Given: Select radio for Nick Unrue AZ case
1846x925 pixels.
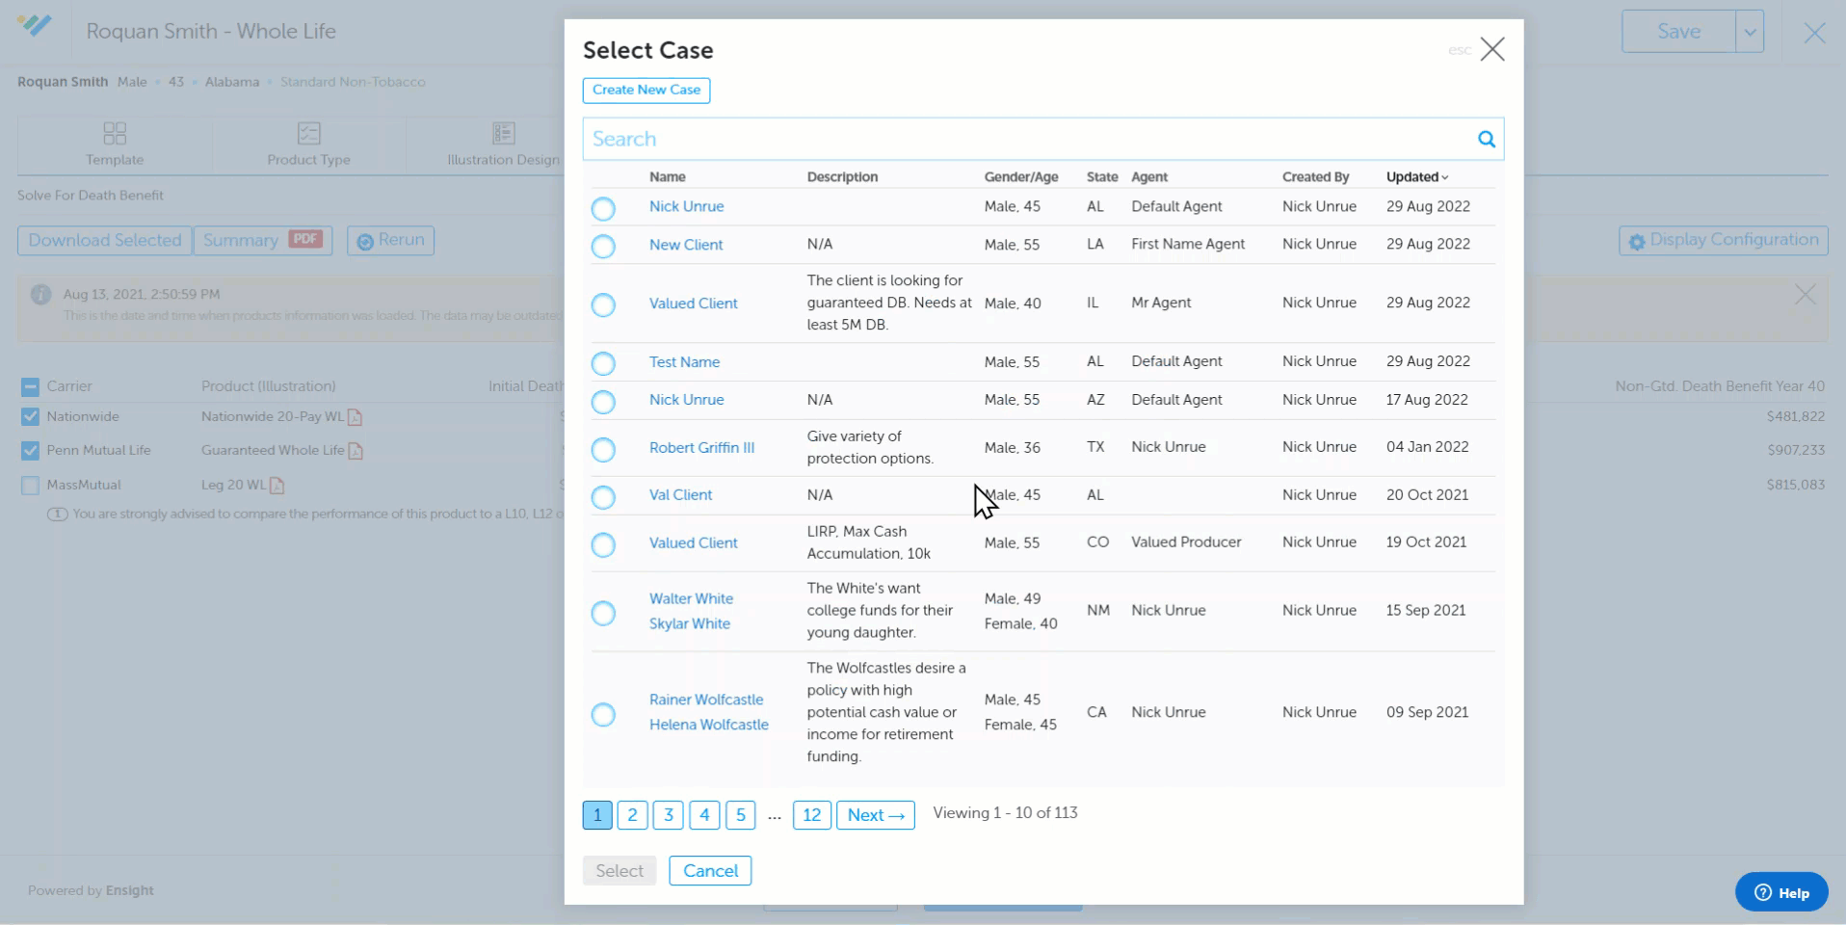Looking at the screenshot, I should pyautogui.click(x=603, y=401).
